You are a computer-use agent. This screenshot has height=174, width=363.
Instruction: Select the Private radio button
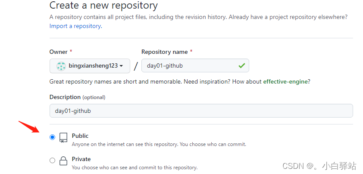(53, 160)
